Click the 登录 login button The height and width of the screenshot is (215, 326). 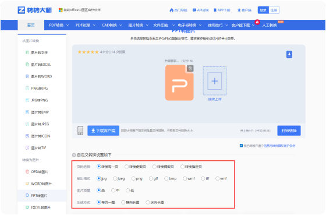coord(263,10)
